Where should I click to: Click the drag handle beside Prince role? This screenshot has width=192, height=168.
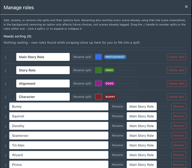point(5,165)
